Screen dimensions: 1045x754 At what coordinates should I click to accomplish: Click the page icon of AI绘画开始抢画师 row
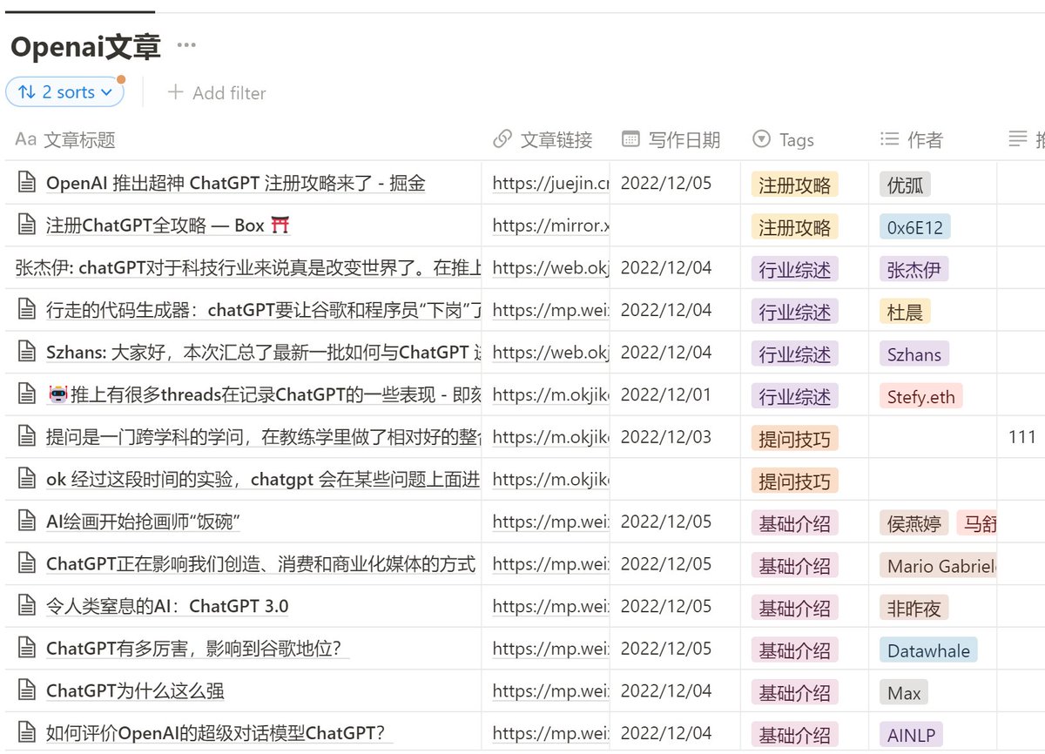(28, 522)
